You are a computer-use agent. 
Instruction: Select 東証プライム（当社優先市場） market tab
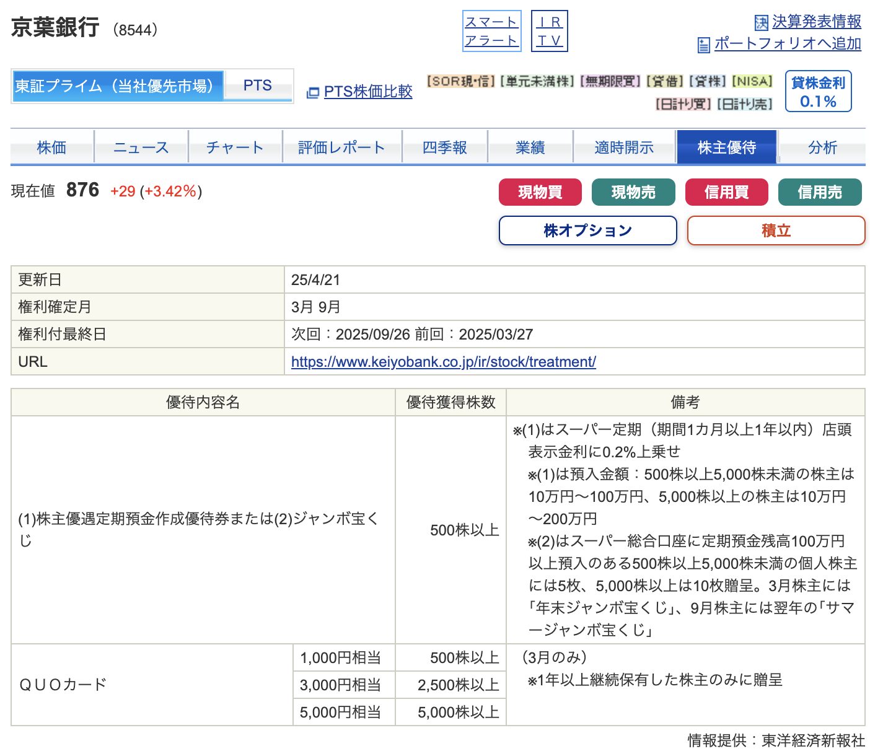tap(117, 86)
